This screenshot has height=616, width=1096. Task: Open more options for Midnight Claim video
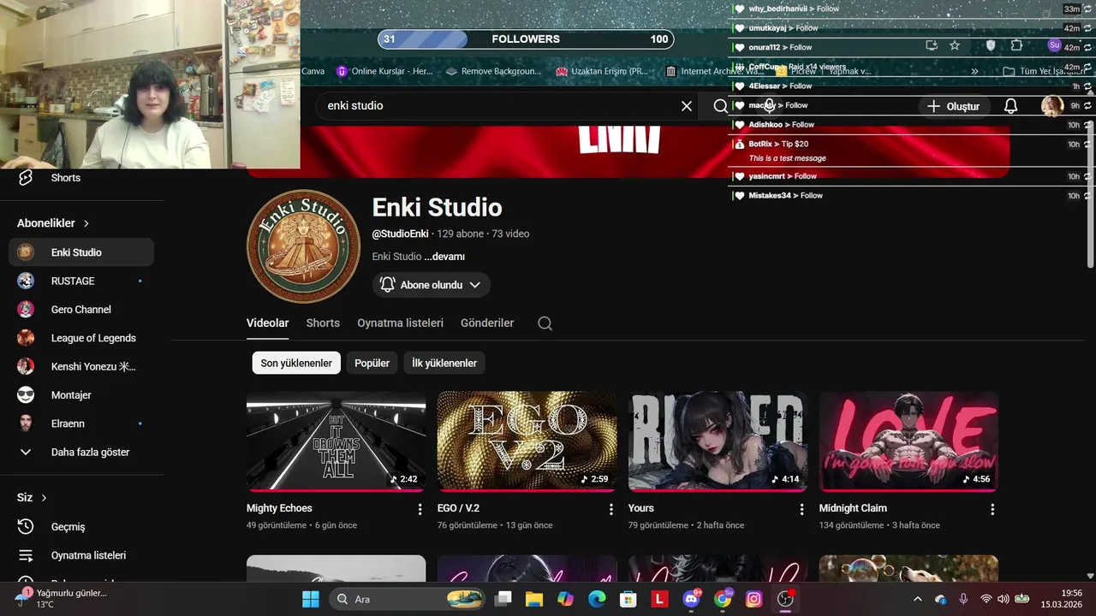(992, 509)
